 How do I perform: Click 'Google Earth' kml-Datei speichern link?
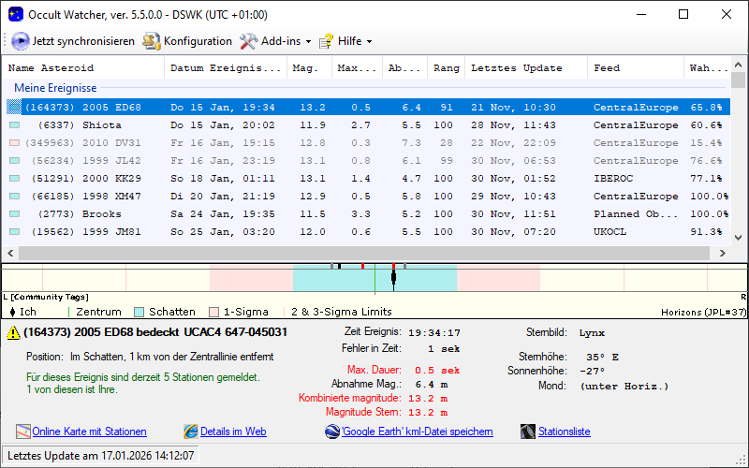(417, 431)
